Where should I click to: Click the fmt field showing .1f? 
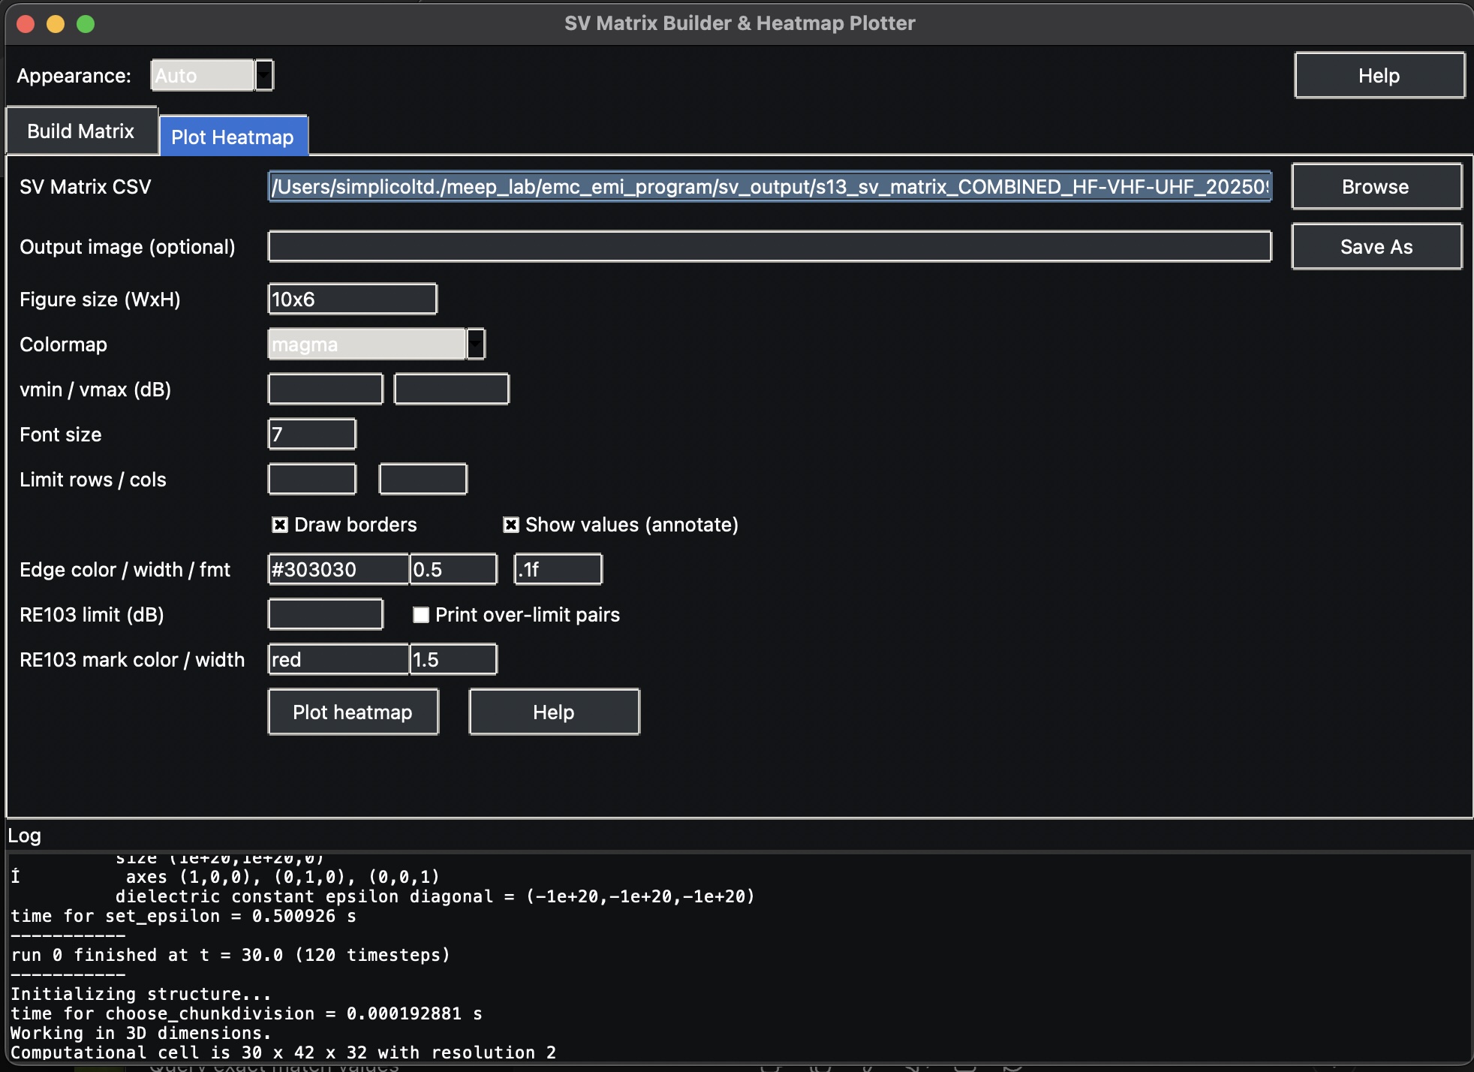(558, 569)
